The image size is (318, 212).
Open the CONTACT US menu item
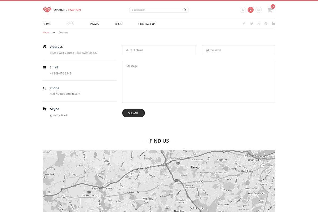click(x=147, y=24)
